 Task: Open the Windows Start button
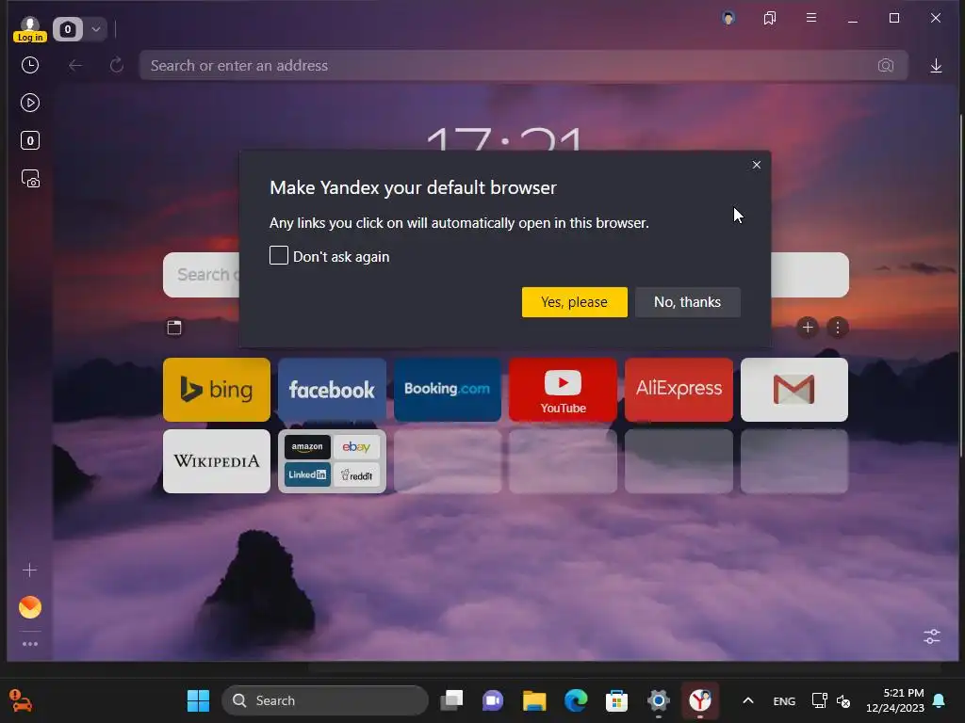(198, 700)
